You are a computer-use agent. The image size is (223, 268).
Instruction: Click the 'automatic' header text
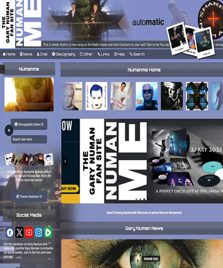pos(148,22)
